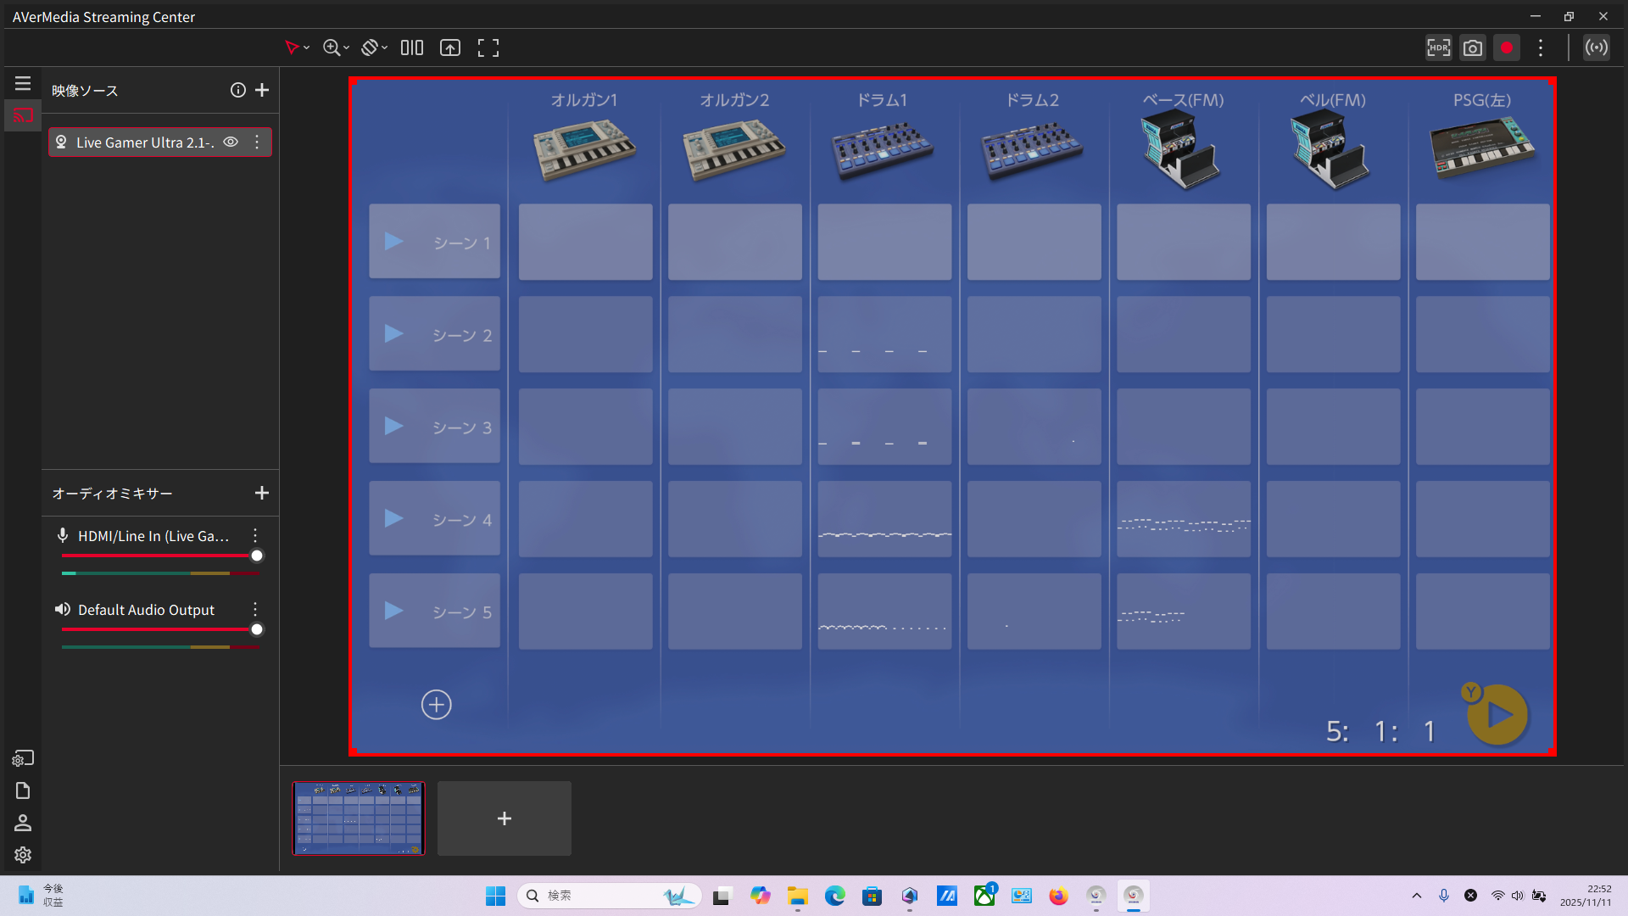
Task: Mute the HDMI/Line In microphone
Action: click(63, 535)
